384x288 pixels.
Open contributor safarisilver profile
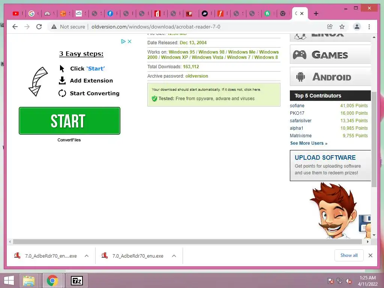[x=301, y=120]
